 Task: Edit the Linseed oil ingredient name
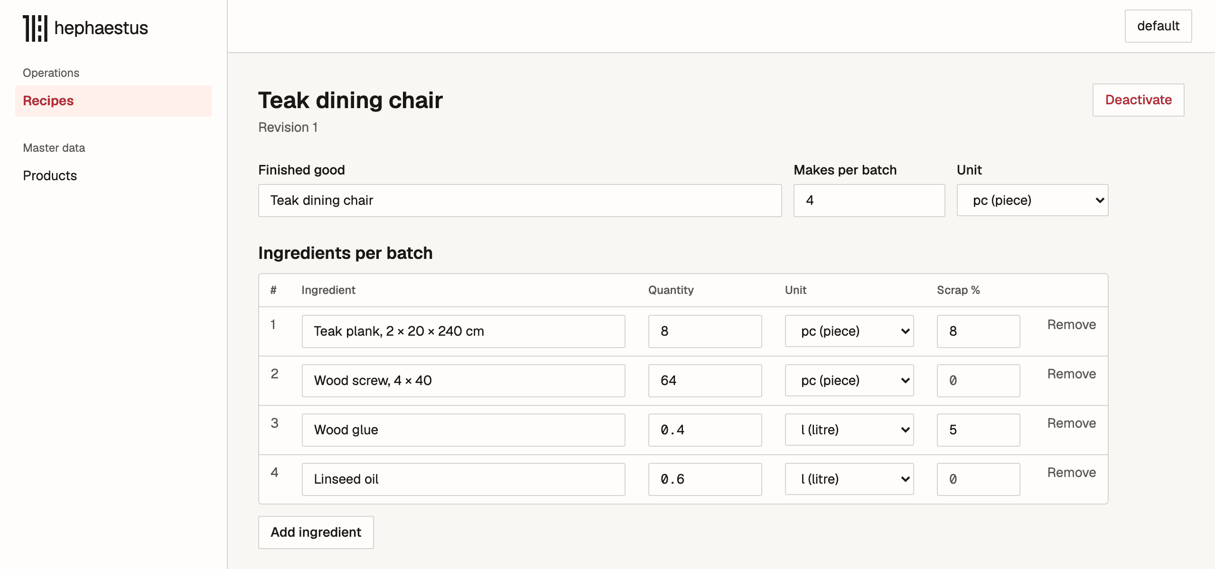click(x=463, y=479)
